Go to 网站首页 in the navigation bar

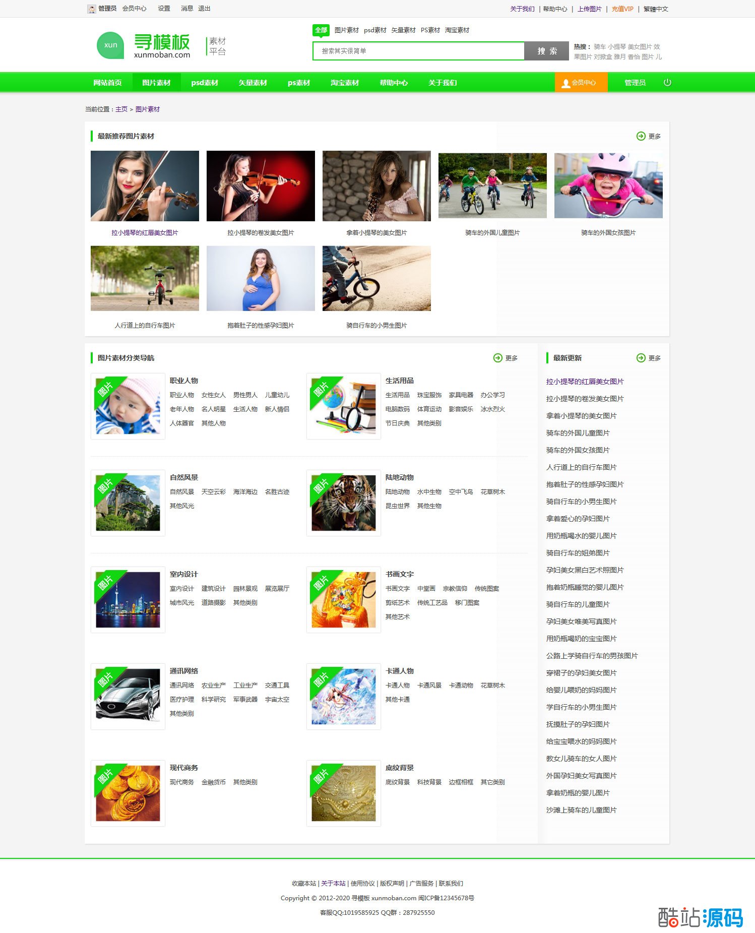click(x=107, y=83)
